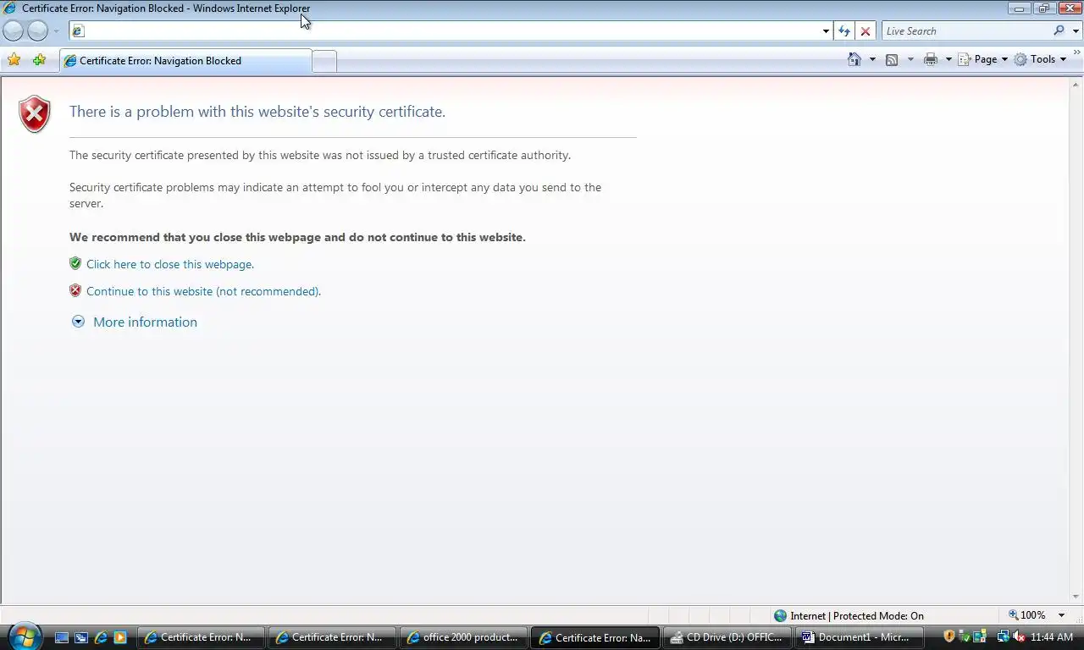The width and height of the screenshot is (1084, 650).
Task: Go forward with the Forward arrow button
Action: (x=38, y=31)
